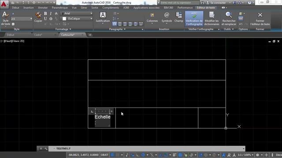
Task: Toggle grid display in the status bar
Action: [x=112, y=155]
